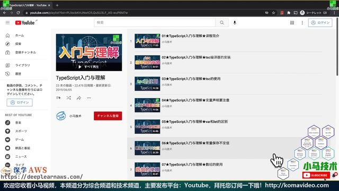The image size is (339, 191).
Task: Open video 06 常量保存不变值 title
Action: coord(195,143)
